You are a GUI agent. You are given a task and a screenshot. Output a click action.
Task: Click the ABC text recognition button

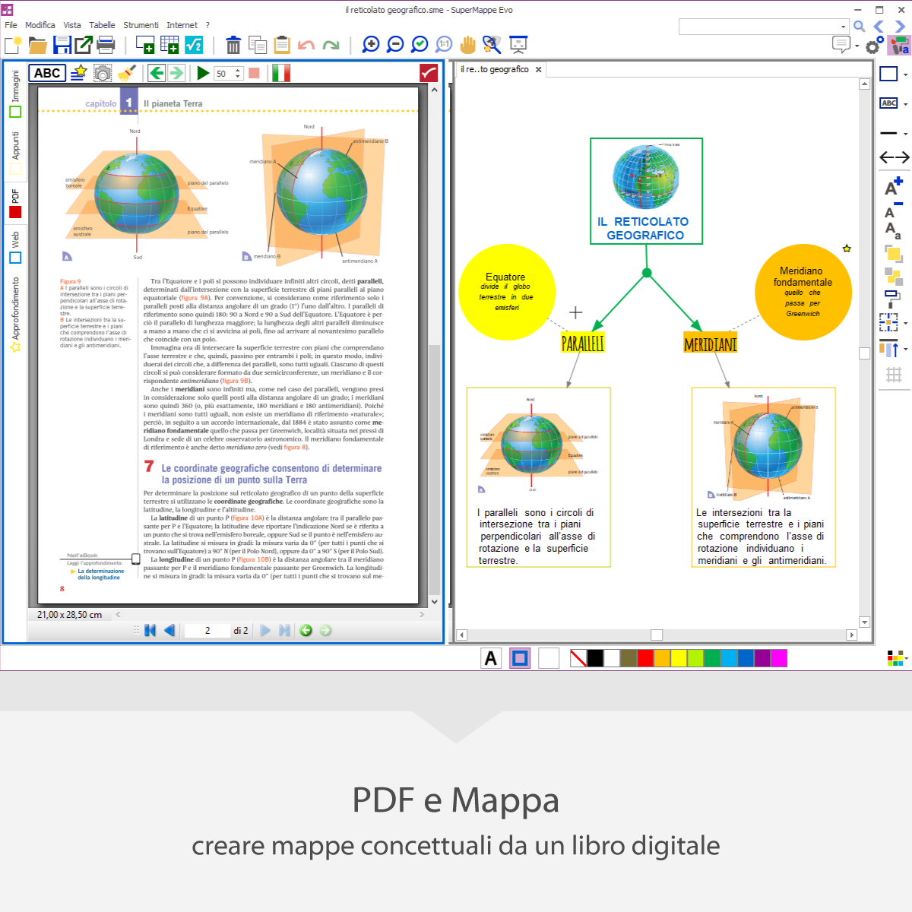point(47,73)
